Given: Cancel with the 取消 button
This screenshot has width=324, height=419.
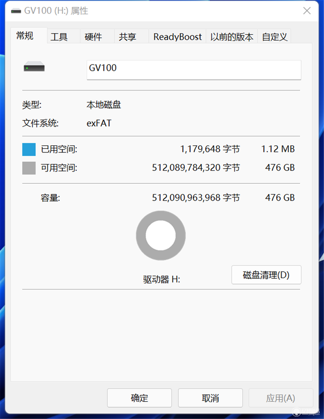Looking at the screenshot, I should (210, 398).
